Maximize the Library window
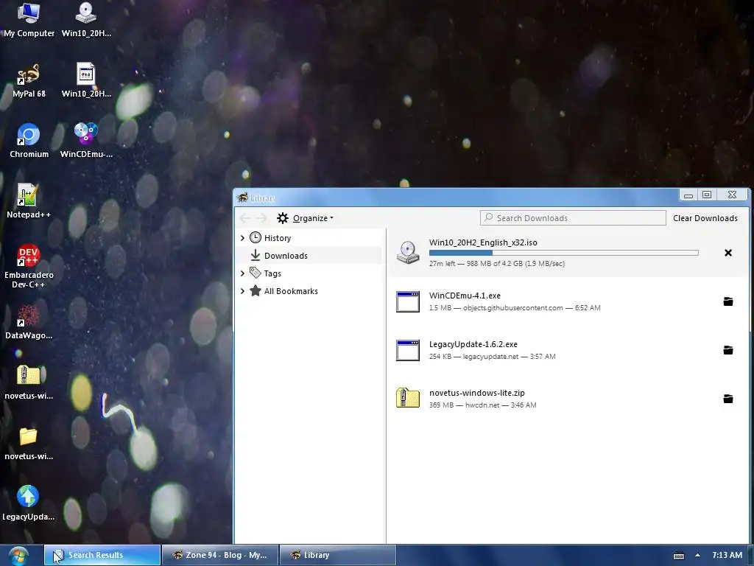 [706, 195]
